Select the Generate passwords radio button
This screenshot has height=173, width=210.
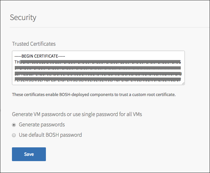(14, 125)
